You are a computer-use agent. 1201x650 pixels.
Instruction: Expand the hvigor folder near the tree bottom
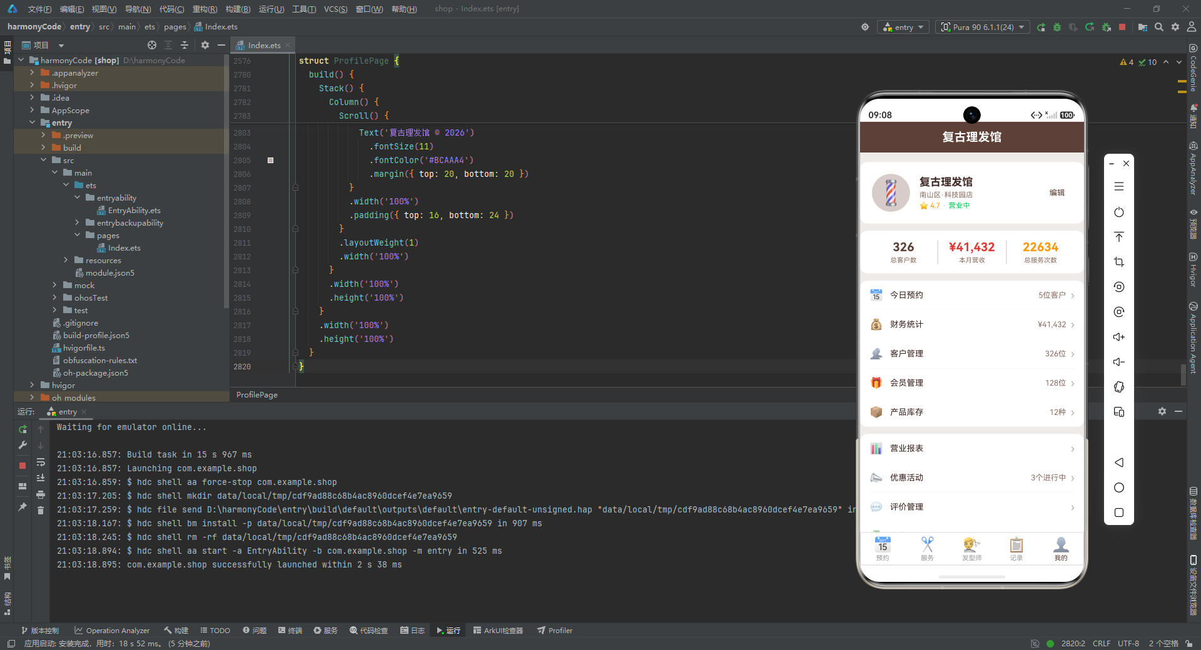pyautogui.click(x=32, y=385)
